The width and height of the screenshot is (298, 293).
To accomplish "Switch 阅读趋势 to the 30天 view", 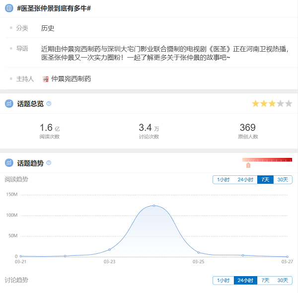I will point(283,180).
